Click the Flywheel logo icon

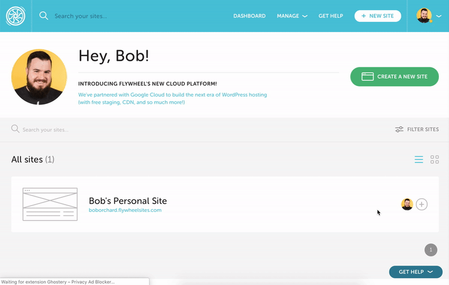(x=16, y=16)
